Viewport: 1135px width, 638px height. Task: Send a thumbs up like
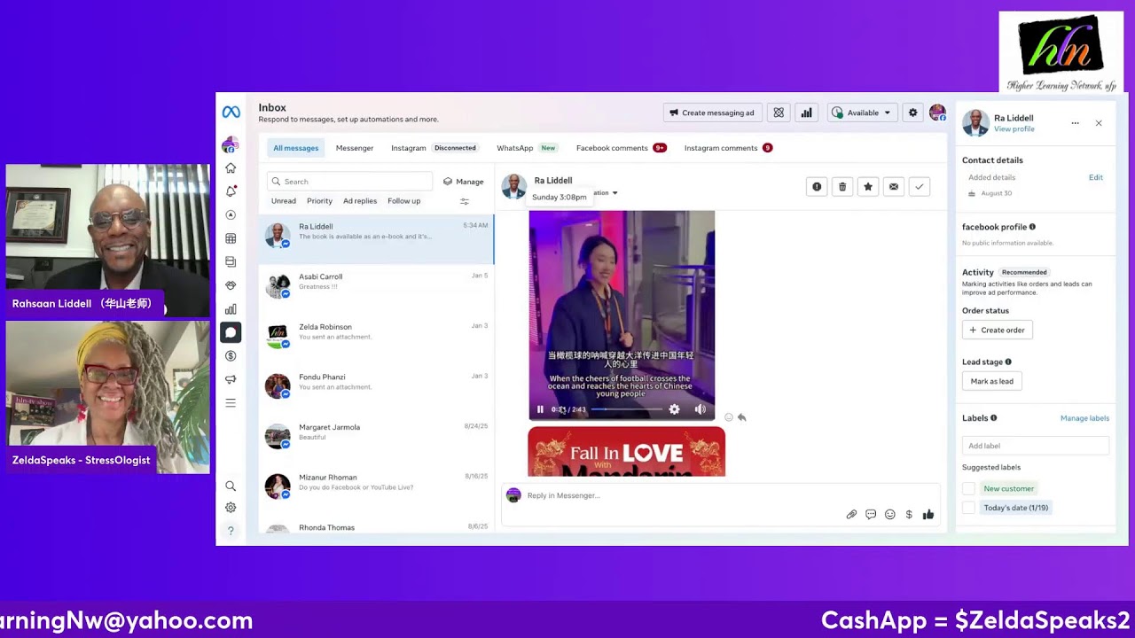point(928,514)
